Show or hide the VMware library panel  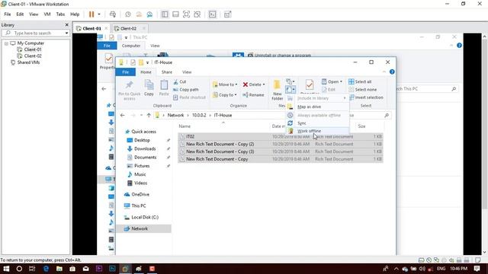(165, 14)
